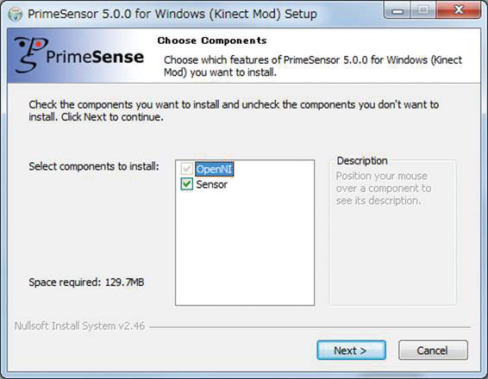488x379 pixels.
Task: Click the installer icon in the title bar
Action: pos(15,15)
